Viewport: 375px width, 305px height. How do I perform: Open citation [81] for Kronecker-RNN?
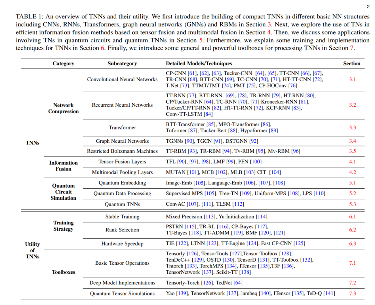click(304, 102)
